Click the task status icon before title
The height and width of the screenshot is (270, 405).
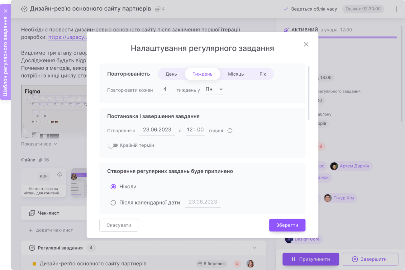point(24,9)
